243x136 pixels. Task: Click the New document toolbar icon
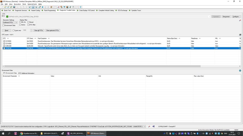coord(2,7)
